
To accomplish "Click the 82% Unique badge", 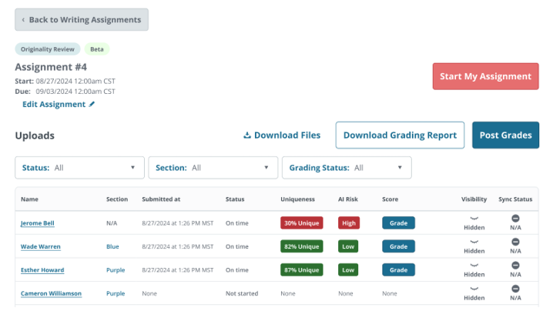I will coord(302,246).
